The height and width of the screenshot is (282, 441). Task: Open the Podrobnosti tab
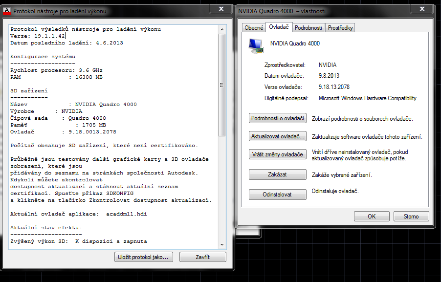[308, 28]
